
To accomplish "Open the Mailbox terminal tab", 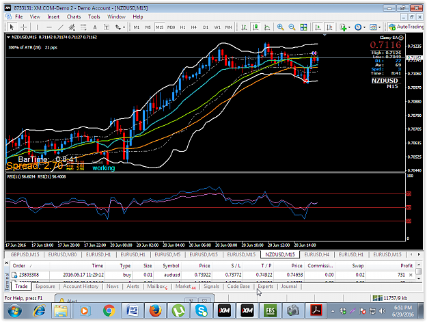I will coord(157,286).
